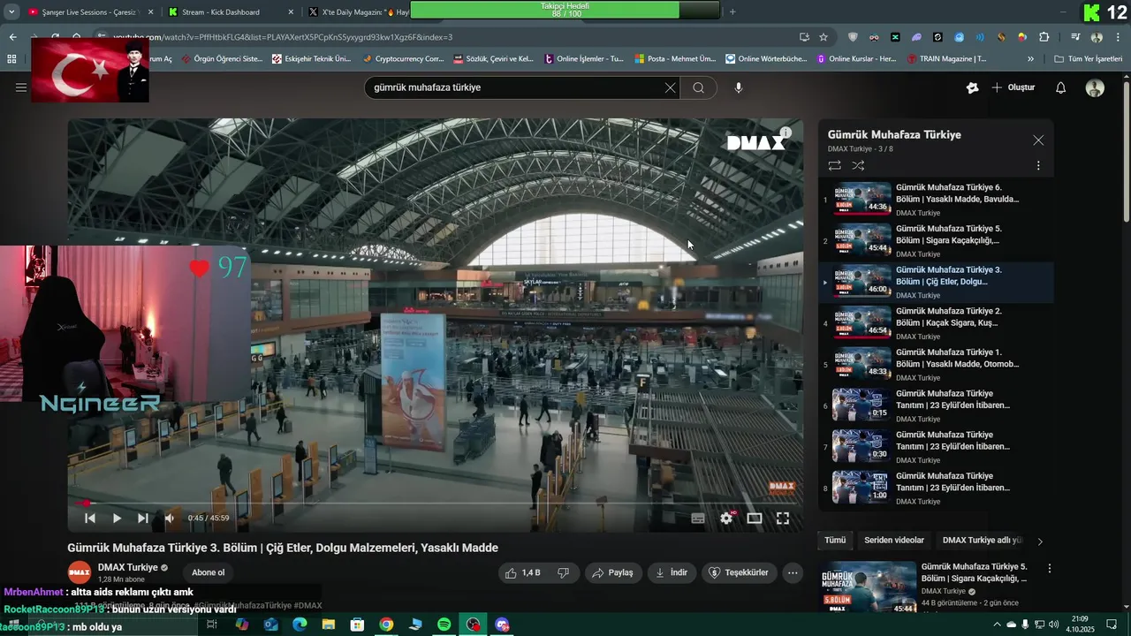Open the media control icon in toolbar
The height and width of the screenshot is (636, 1131).
click(1075, 37)
